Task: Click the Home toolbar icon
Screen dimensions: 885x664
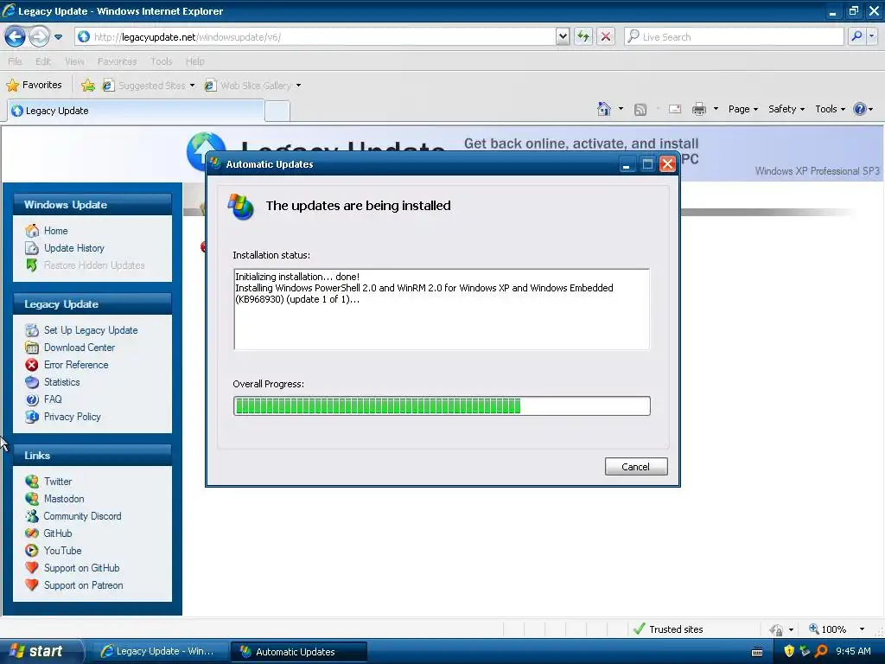Action: click(604, 109)
